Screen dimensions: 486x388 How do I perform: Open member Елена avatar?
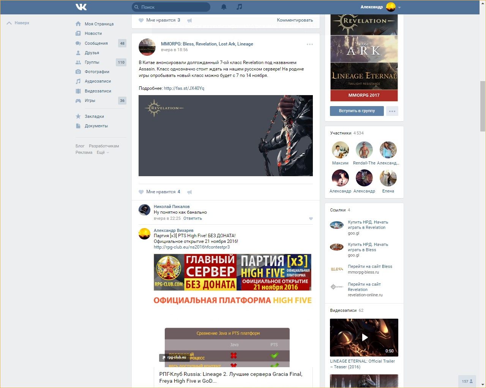(x=388, y=178)
